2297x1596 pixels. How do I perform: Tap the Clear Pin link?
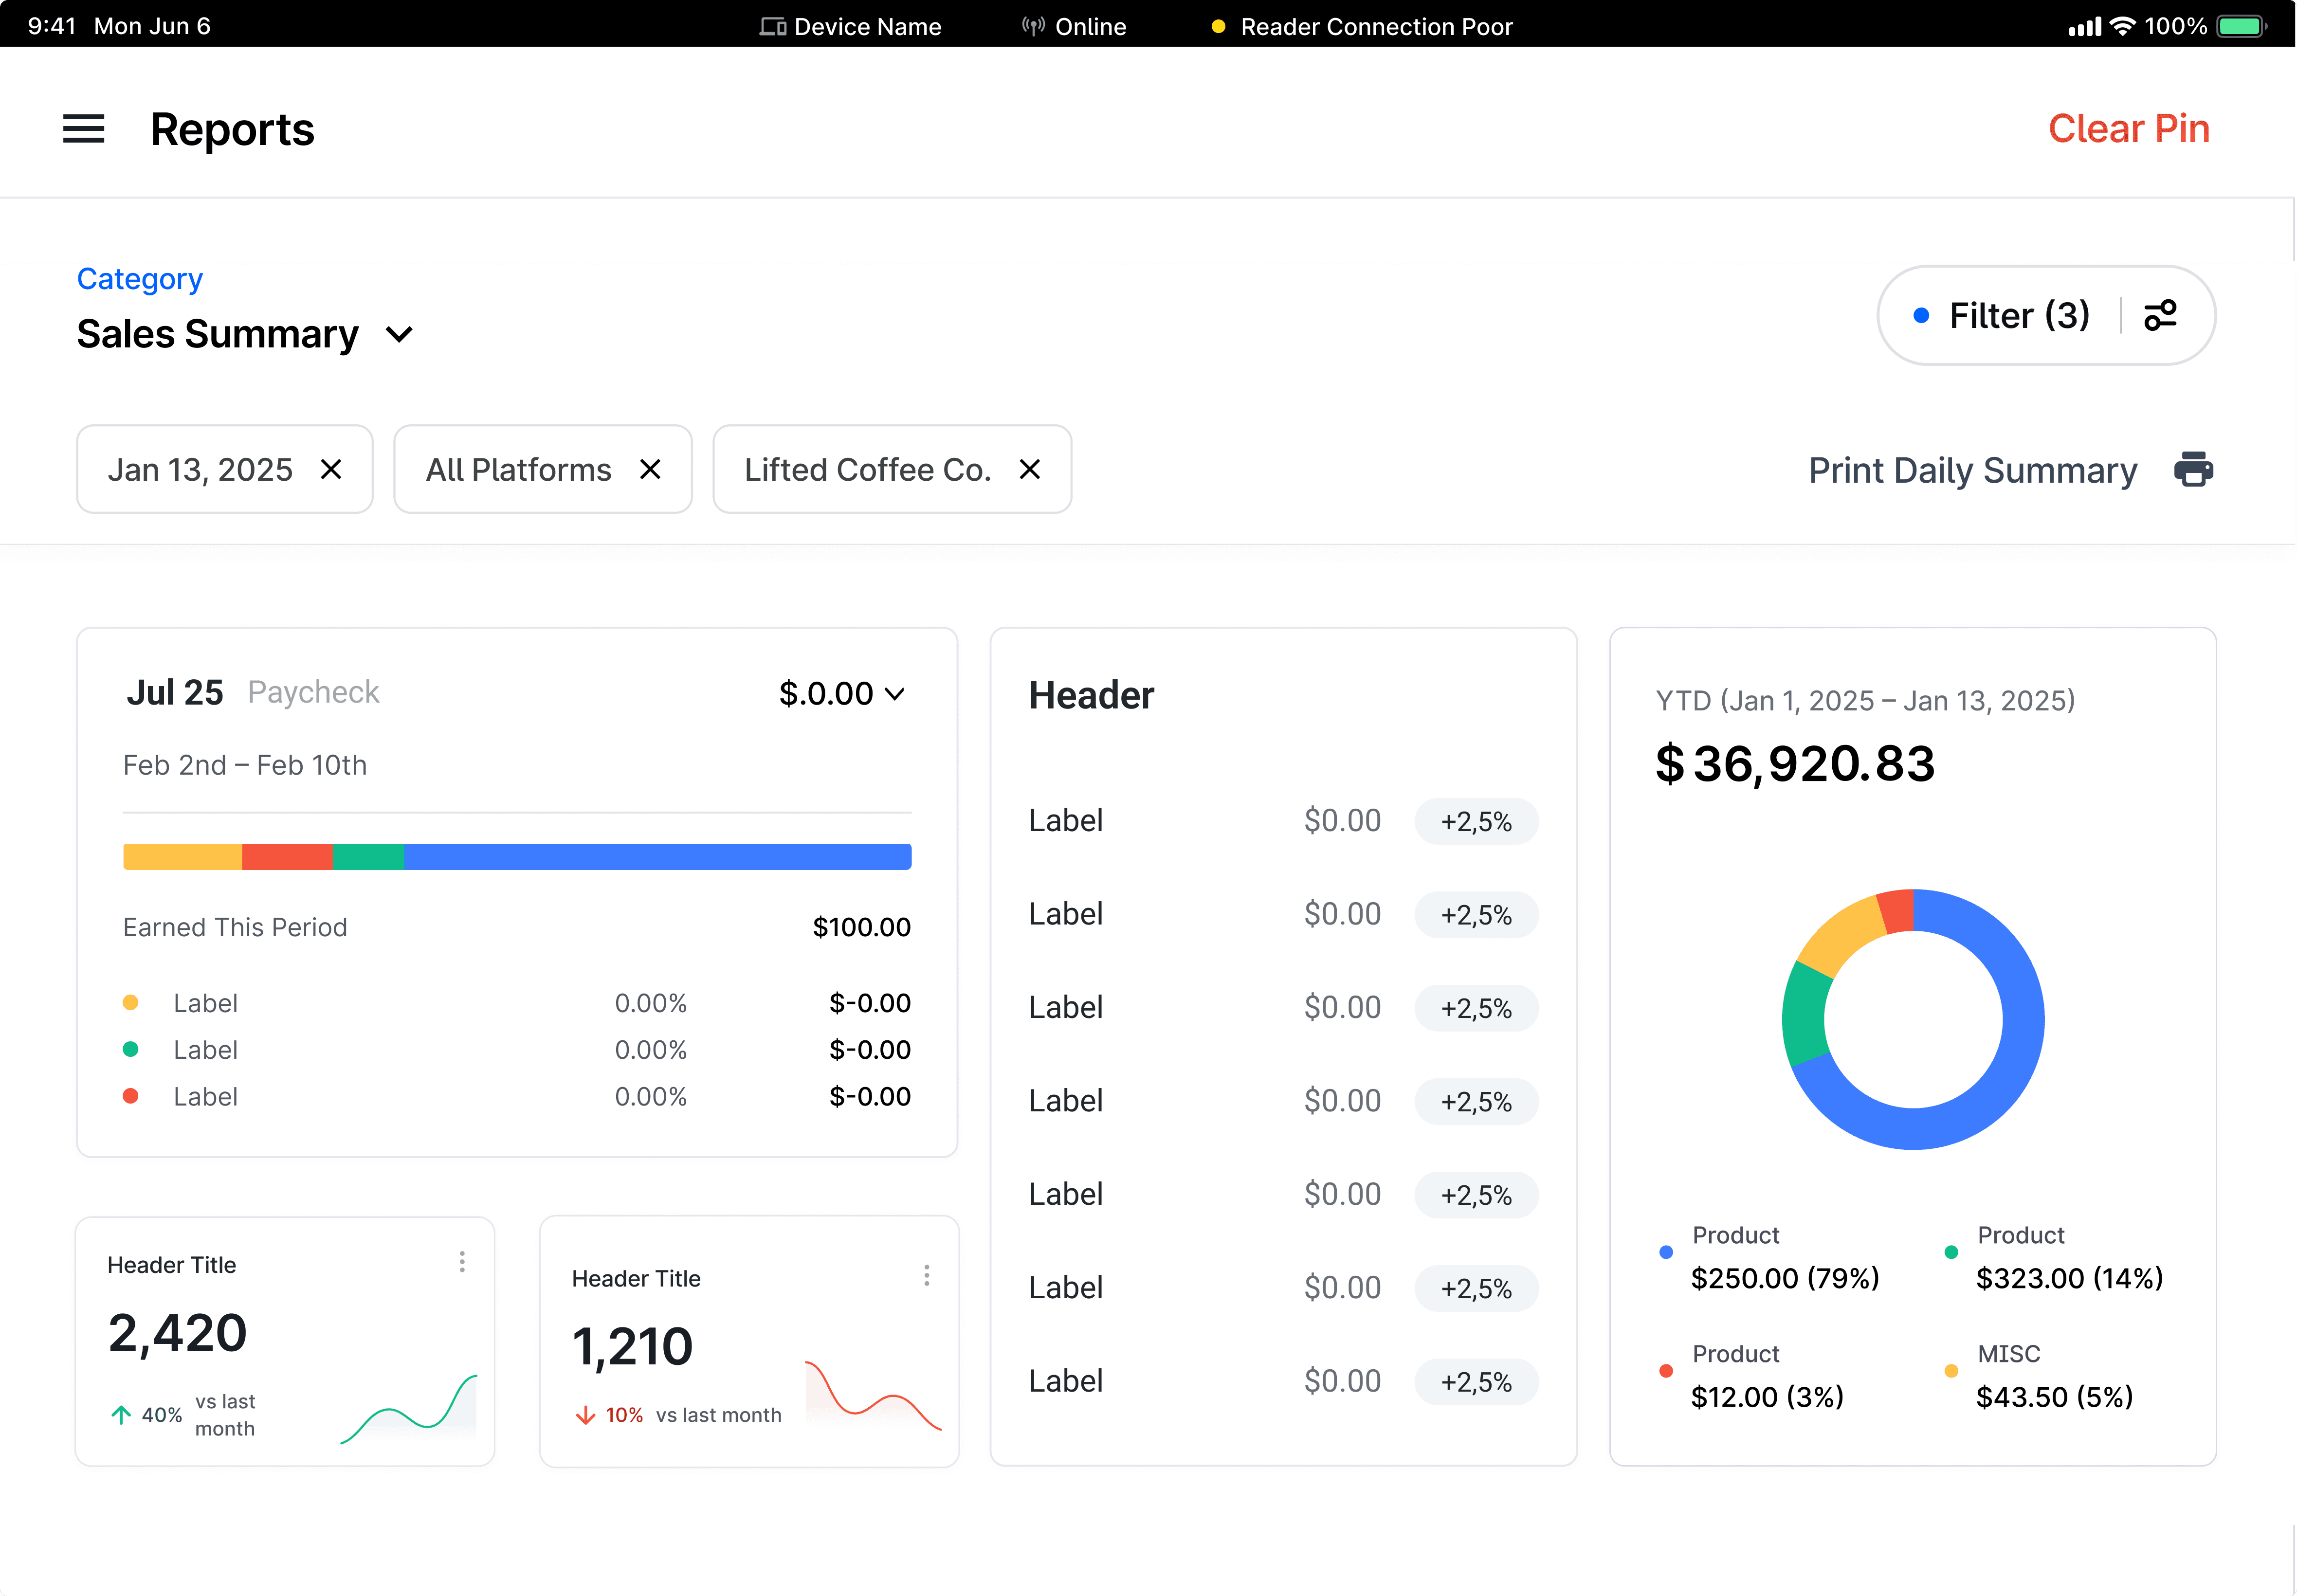tap(2128, 129)
